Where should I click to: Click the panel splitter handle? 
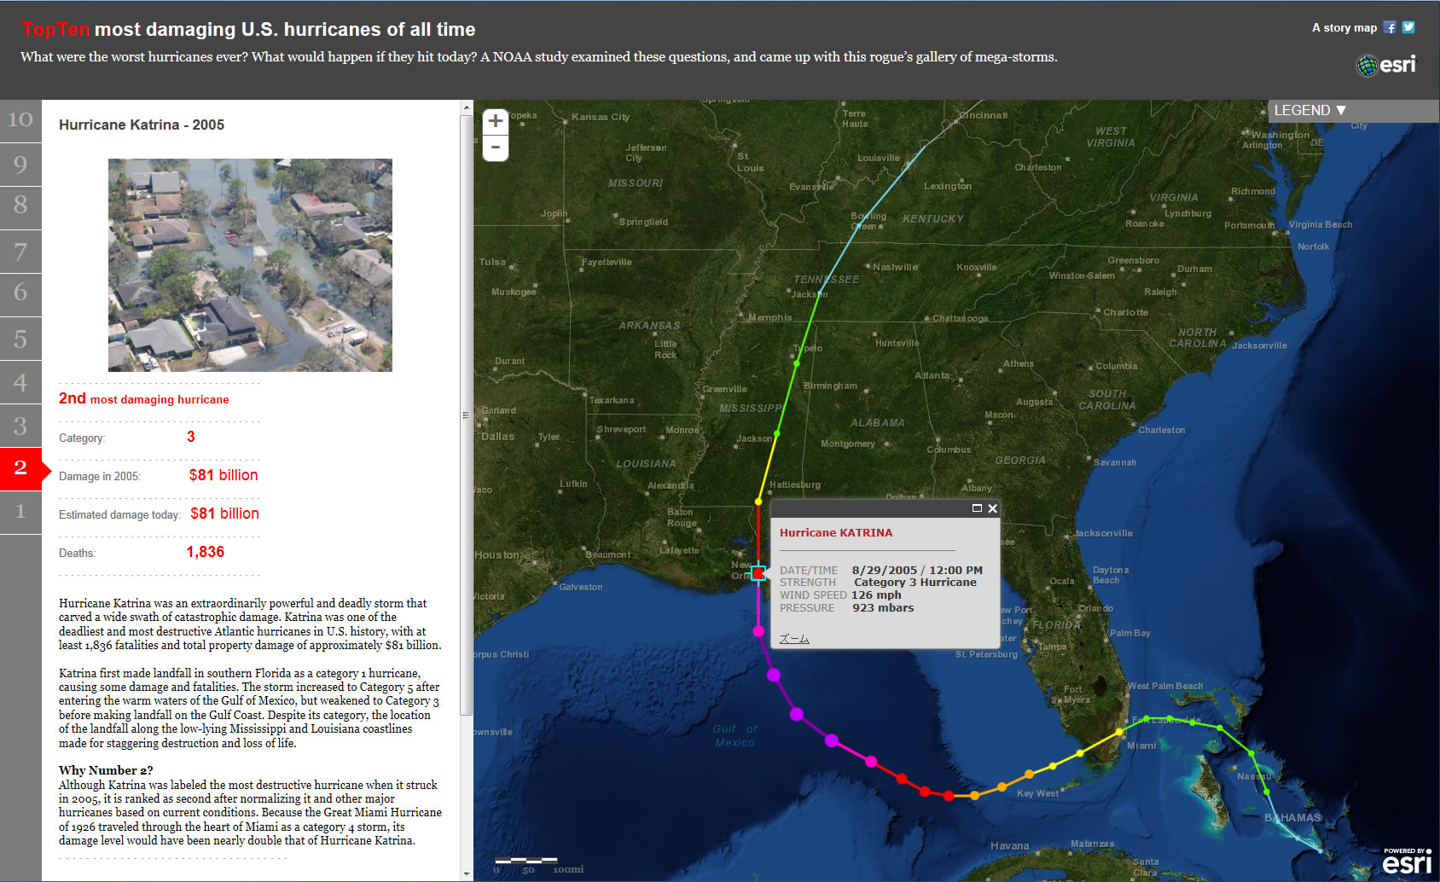[466, 415]
